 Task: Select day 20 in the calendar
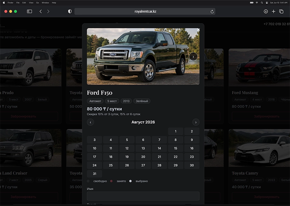(x=143, y=157)
